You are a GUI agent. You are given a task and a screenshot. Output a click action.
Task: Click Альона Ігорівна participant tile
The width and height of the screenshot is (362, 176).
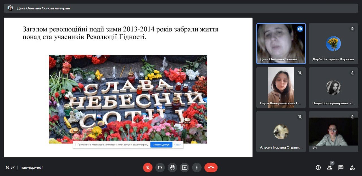click(281, 132)
